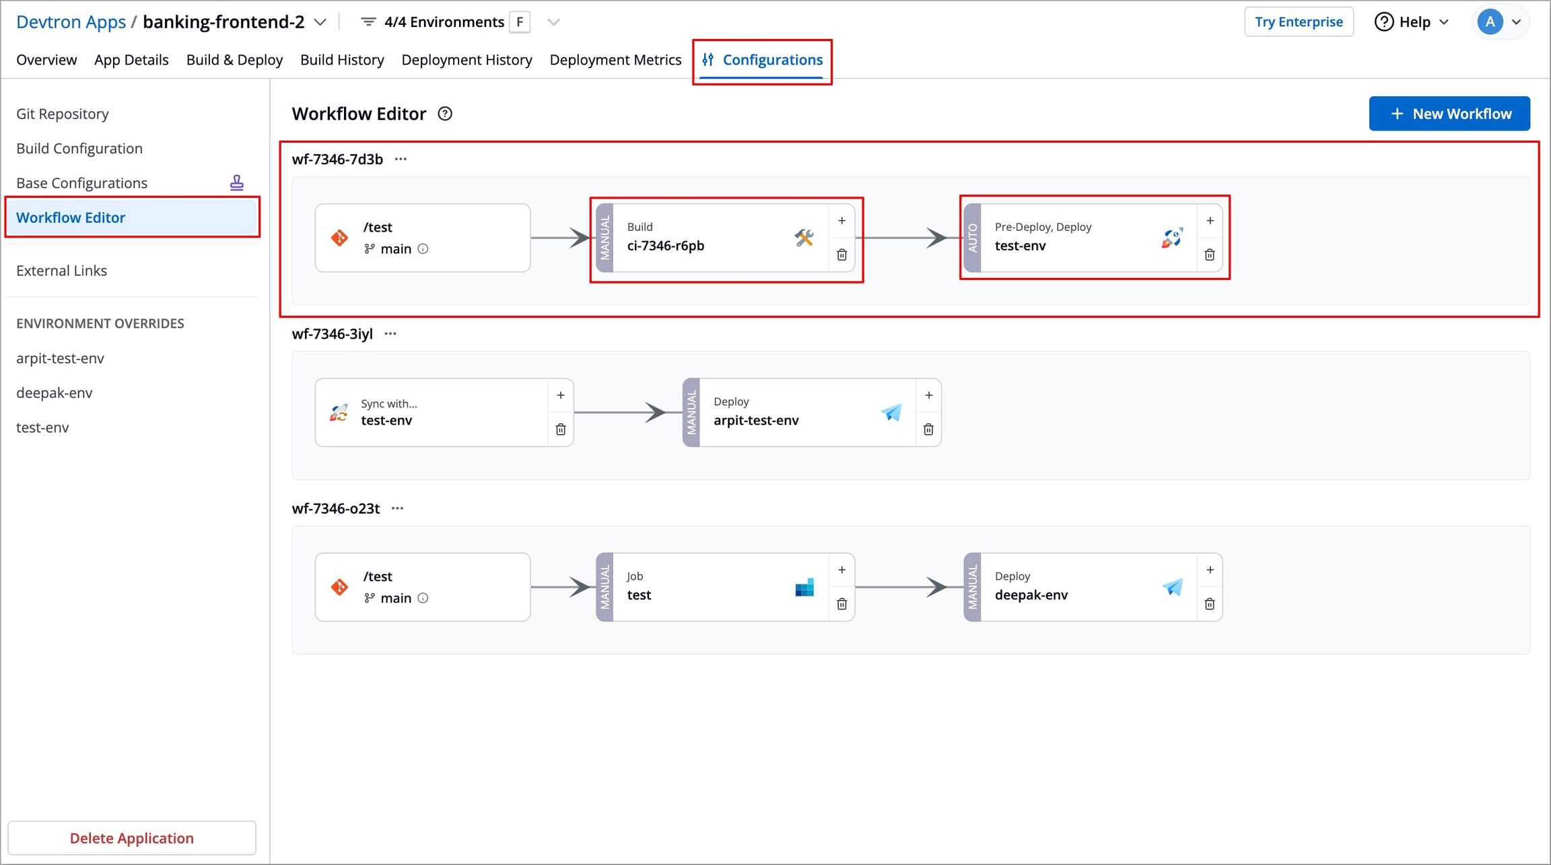Delete the Job test pipeline node
This screenshot has width=1551, height=865.
point(841,604)
